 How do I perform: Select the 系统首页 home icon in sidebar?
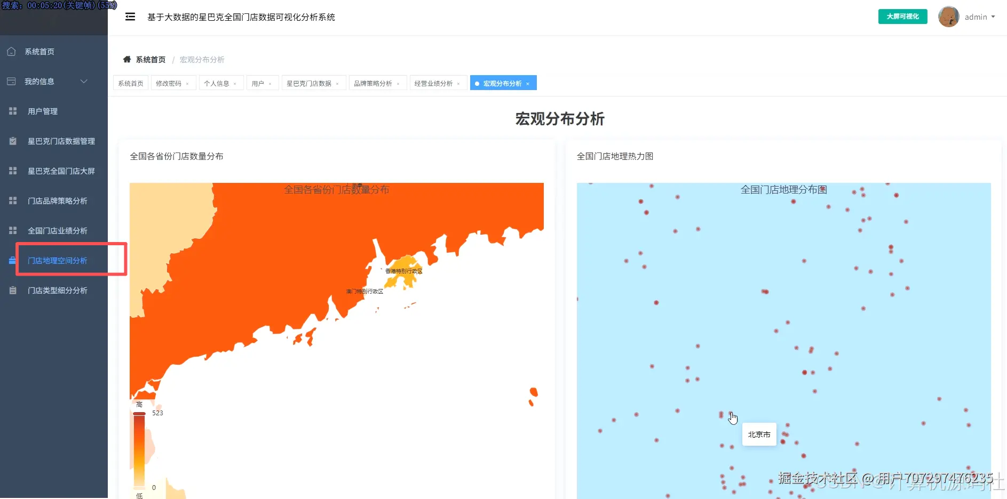(11, 51)
